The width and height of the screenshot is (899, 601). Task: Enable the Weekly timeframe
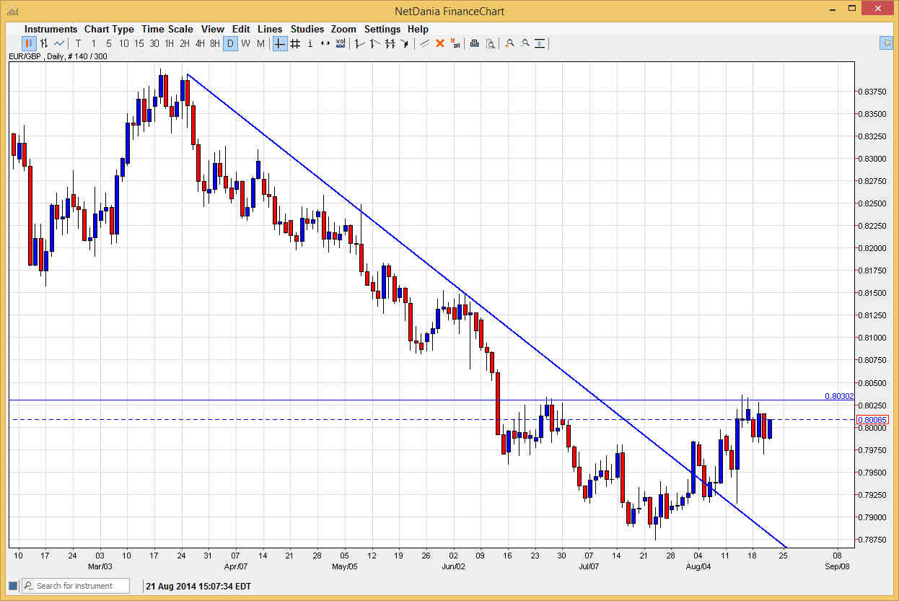coord(245,43)
